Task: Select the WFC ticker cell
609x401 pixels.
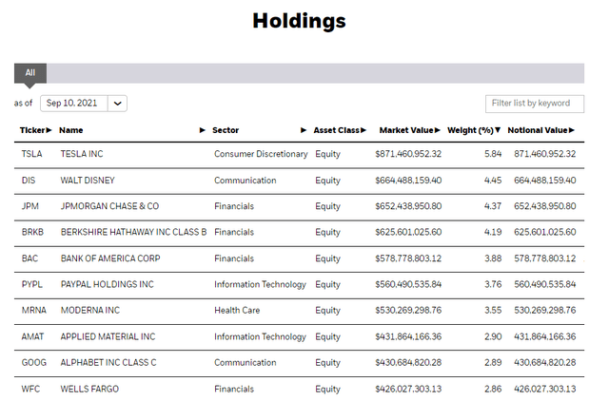Action: click(x=30, y=389)
